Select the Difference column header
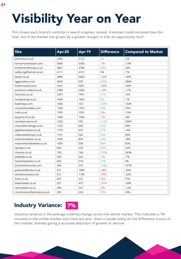The height and width of the screenshot is (259, 181). 110,52
